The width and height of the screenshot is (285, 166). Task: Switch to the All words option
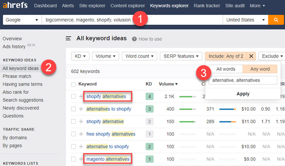[226, 69]
